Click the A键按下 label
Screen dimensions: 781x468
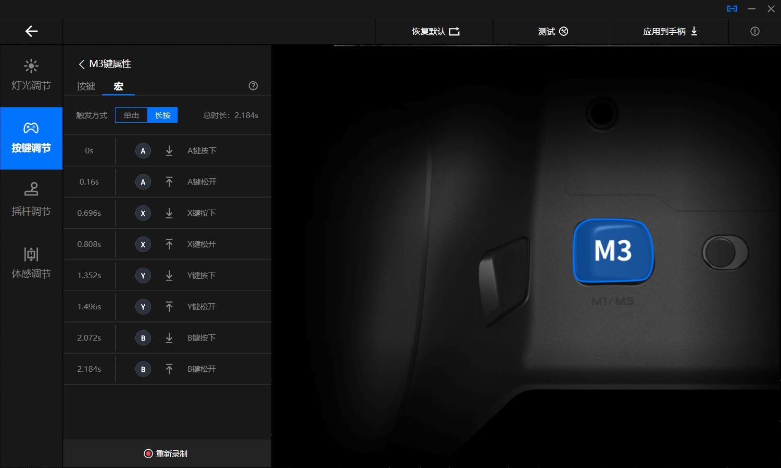point(201,151)
